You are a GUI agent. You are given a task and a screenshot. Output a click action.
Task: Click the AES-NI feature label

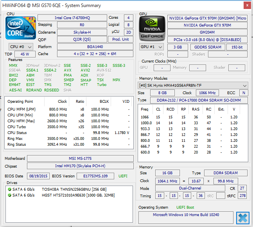pyautogui.click(x=15, y=90)
